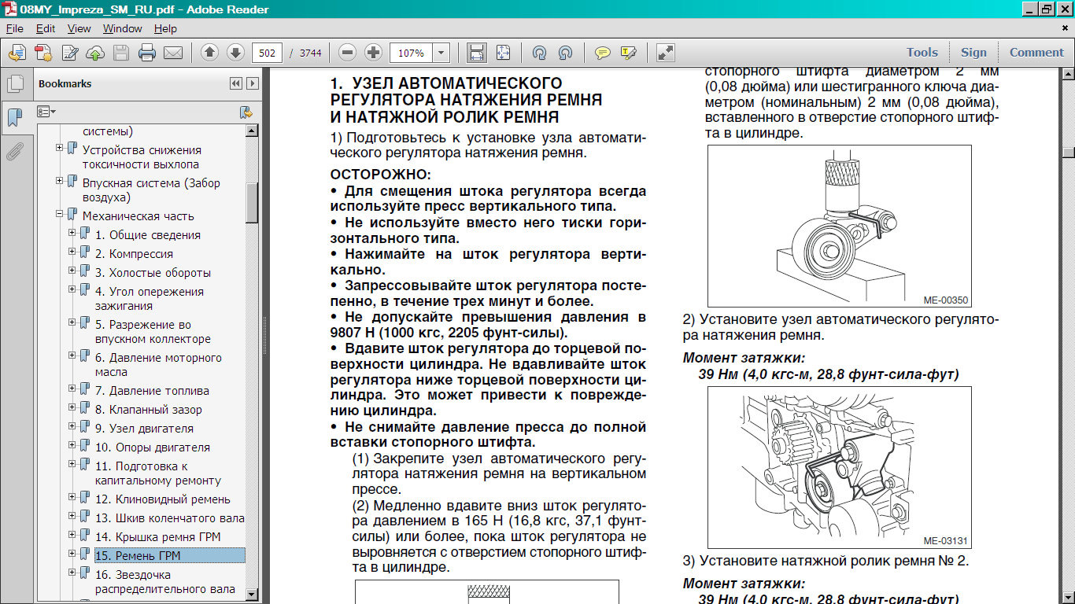Click the email envelope toolbar icon
This screenshot has width=1075, height=604.
(x=172, y=53)
